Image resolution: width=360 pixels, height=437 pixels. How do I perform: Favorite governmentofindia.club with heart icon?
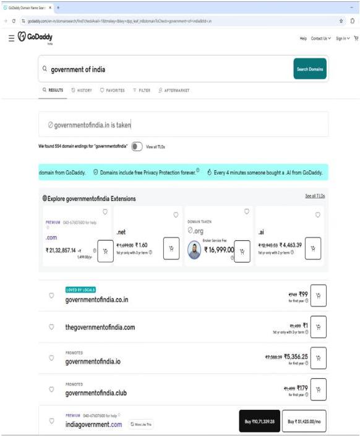tap(51, 389)
